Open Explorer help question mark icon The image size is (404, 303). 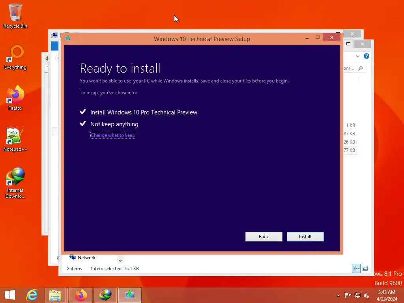tap(367, 56)
